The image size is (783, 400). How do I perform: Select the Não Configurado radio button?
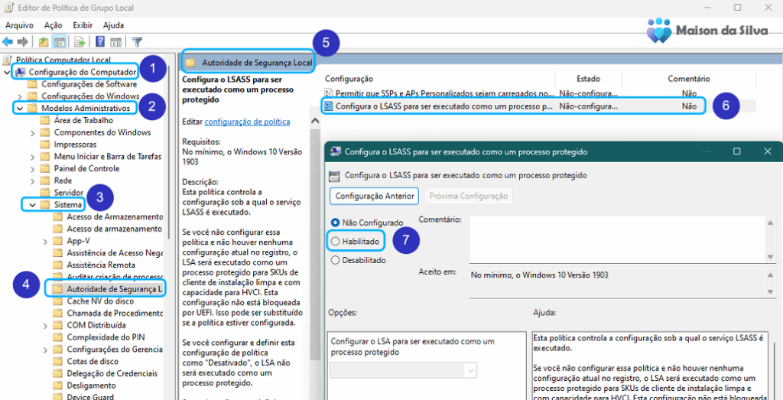335,222
